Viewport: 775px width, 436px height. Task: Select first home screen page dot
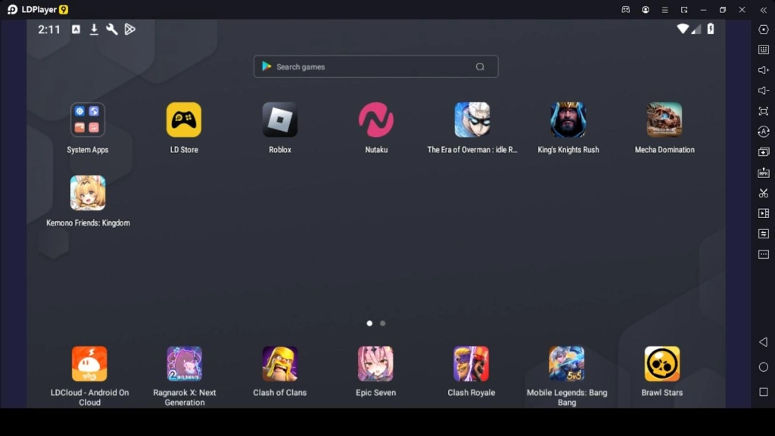(369, 323)
